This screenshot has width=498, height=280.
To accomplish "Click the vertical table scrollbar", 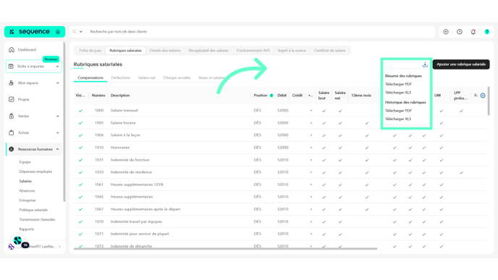I will tap(489, 101).
